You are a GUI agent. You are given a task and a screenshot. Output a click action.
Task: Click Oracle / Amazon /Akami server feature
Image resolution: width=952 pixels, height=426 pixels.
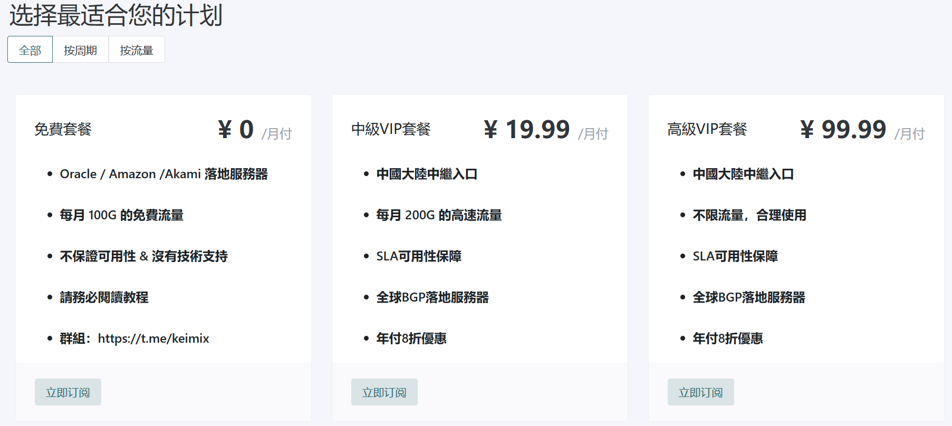164,174
